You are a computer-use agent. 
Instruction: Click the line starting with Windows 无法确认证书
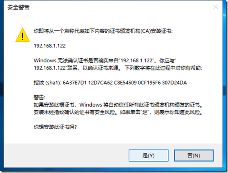[105, 61]
